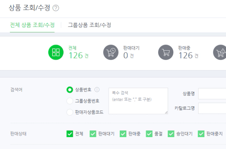Click the 복수 검색 multi-search text area
Image resolution: width=226 pixels, height=149 pixels.
(138, 101)
